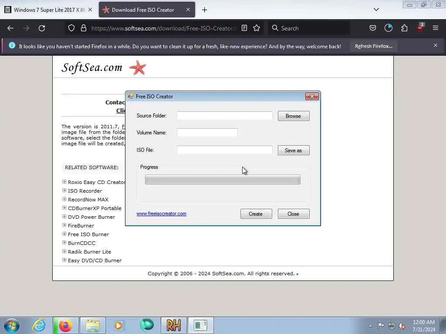The image size is (446, 334).
Task: Go back with the browser back arrow
Action: pos(10,28)
